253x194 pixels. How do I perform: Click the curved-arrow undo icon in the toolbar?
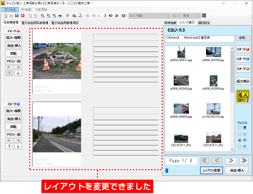tap(67, 16)
